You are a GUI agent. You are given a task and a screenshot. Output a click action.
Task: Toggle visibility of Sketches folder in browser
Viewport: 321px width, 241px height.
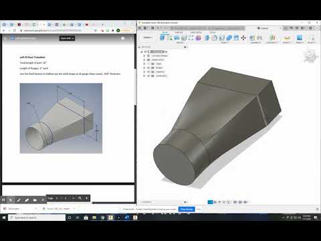click(148, 72)
